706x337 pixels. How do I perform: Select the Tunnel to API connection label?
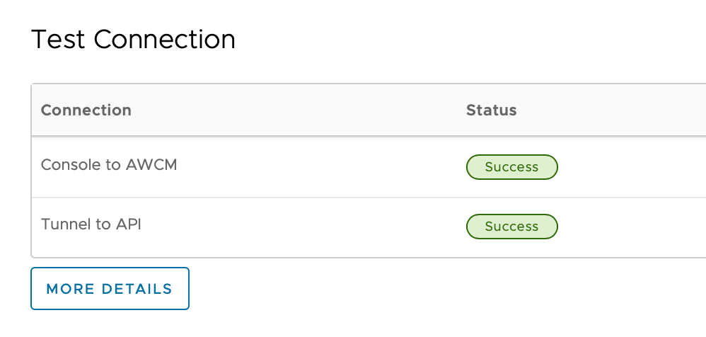point(91,224)
